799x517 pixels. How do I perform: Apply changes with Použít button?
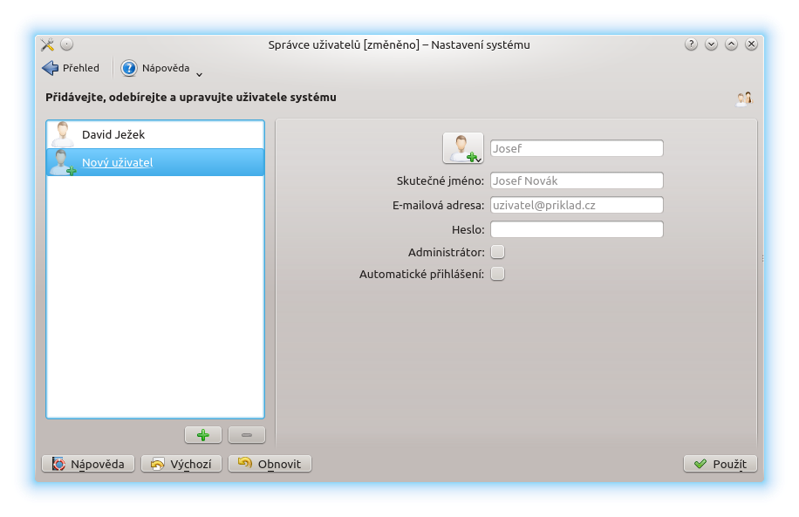tap(720, 464)
